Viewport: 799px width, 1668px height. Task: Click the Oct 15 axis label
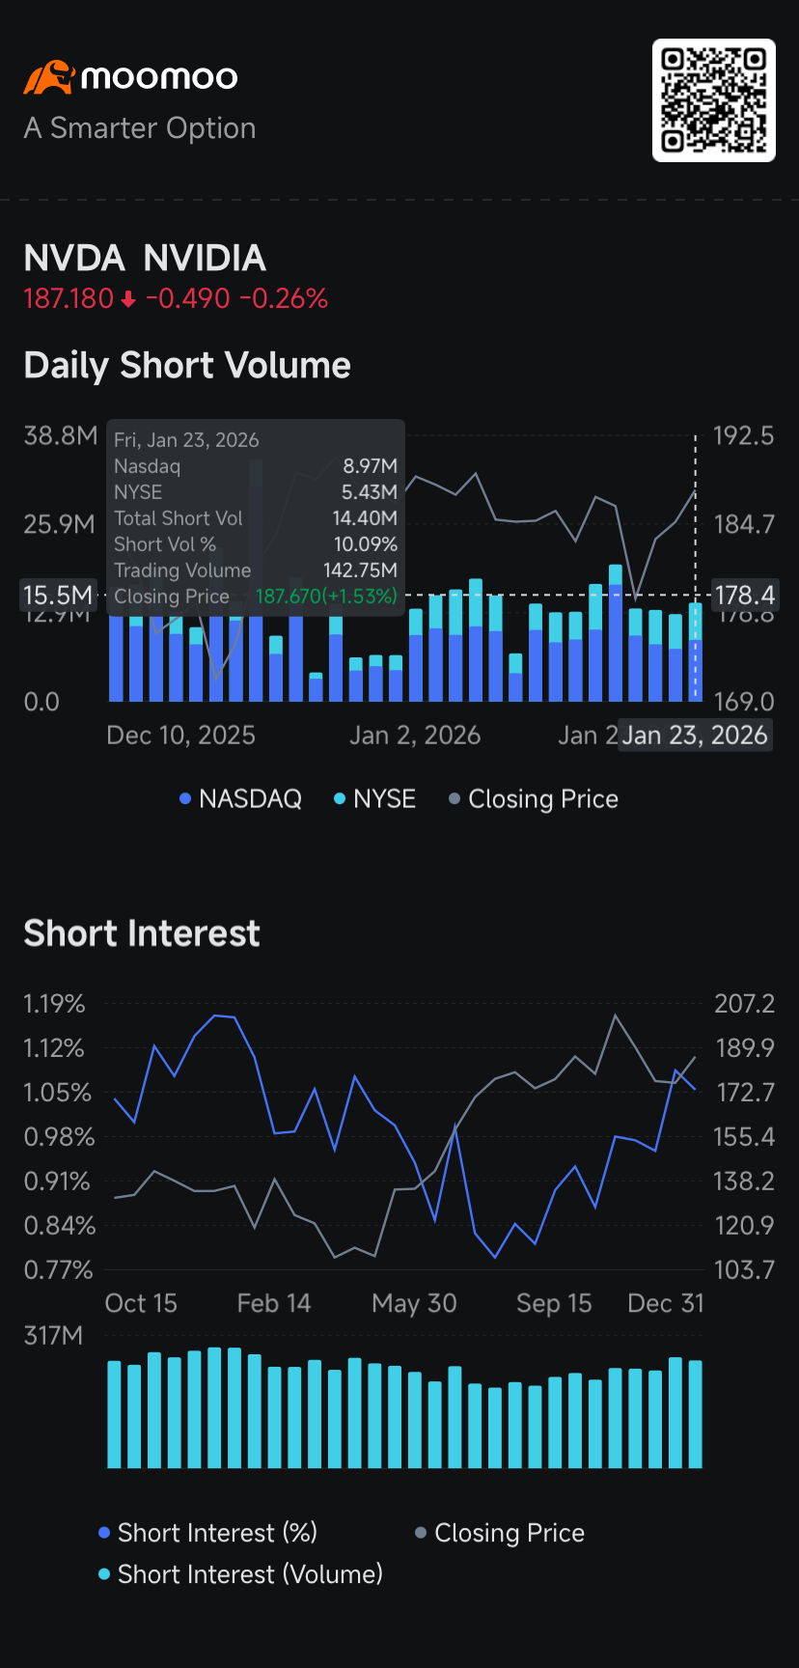pyautogui.click(x=141, y=1303)
